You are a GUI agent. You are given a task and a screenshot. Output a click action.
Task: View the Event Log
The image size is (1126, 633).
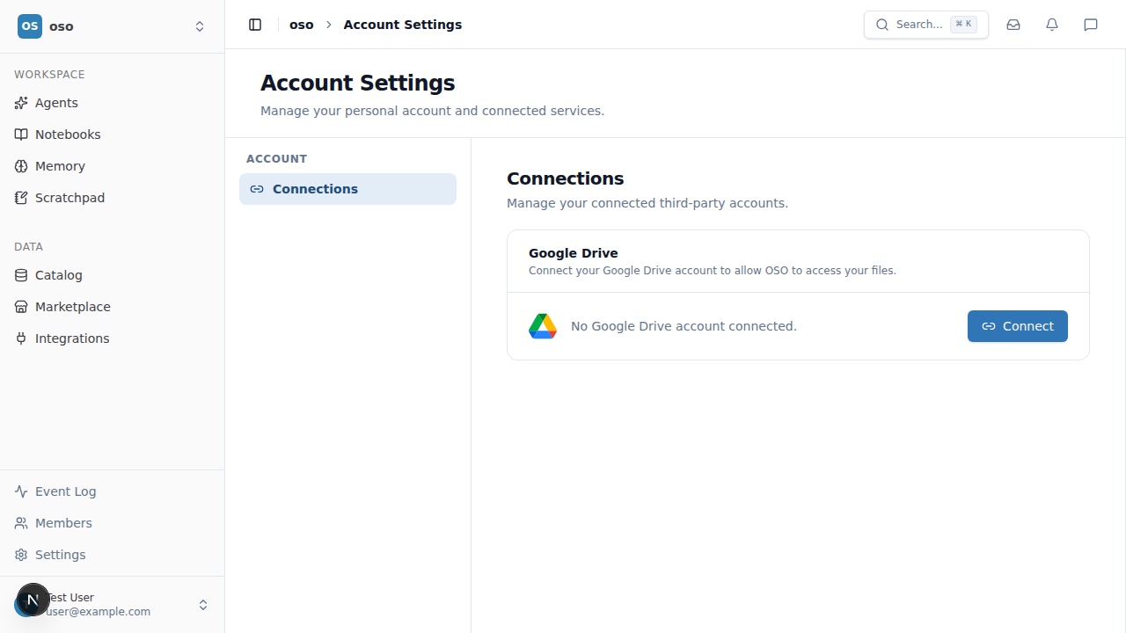click(113, 491)
